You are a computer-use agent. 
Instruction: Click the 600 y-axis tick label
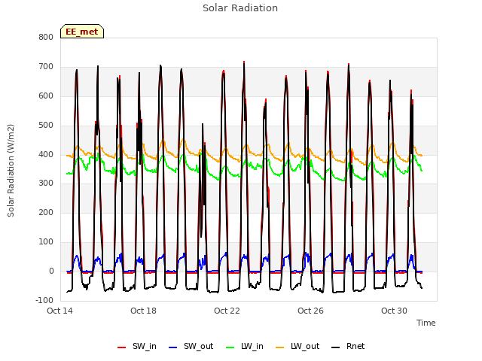(46, 96)
